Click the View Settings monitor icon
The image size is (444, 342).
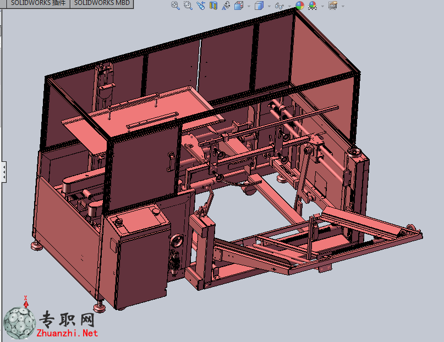333,6
